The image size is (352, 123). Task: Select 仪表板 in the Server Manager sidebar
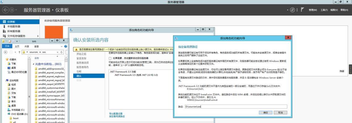pyautogui.click(x=20, y=22)
